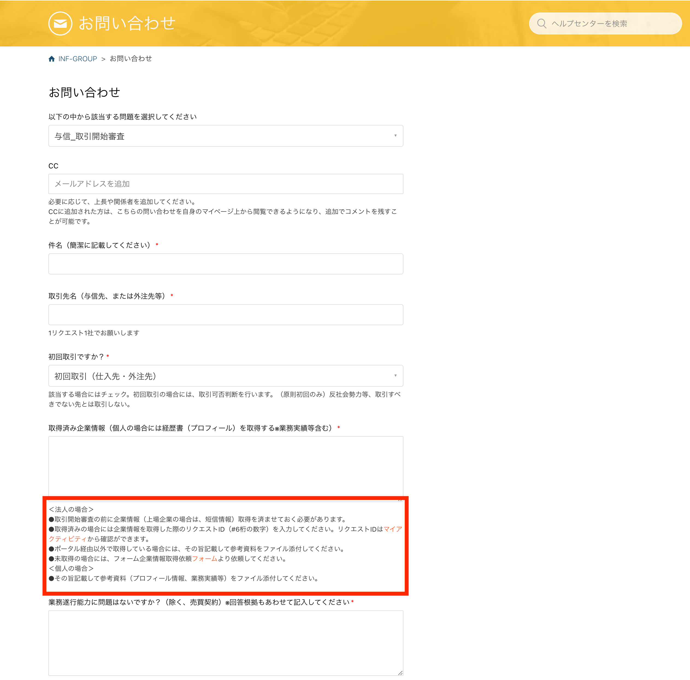Open the INF-GROUP breadcrumb link

77,58
